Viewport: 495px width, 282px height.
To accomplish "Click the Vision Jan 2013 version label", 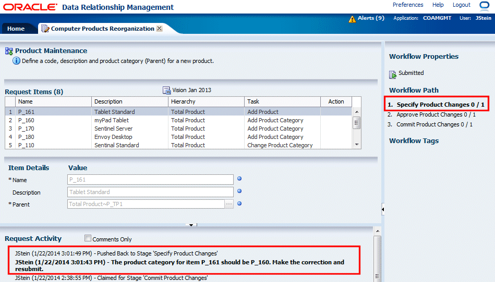I will click(x=191, y=90).
